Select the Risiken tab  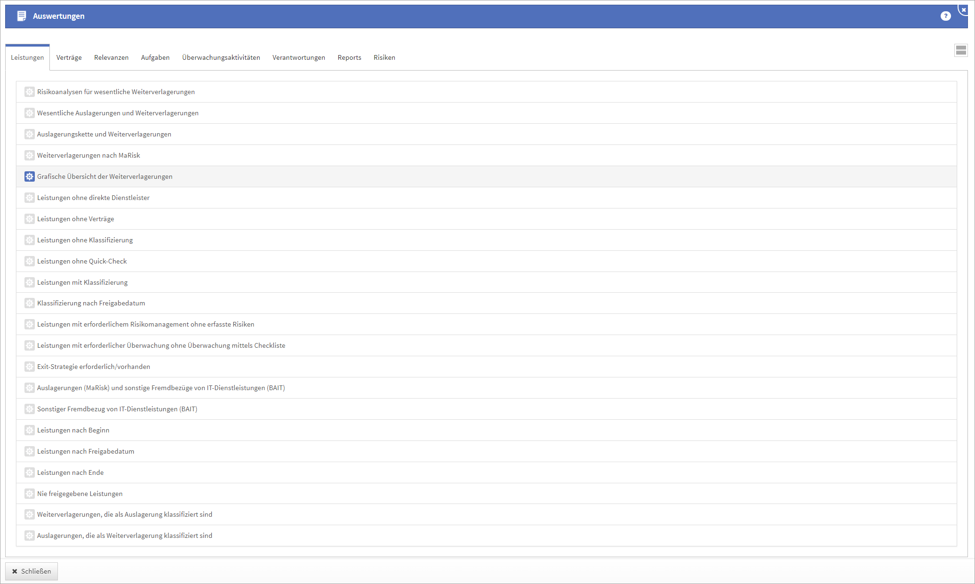tap(384, 57)
